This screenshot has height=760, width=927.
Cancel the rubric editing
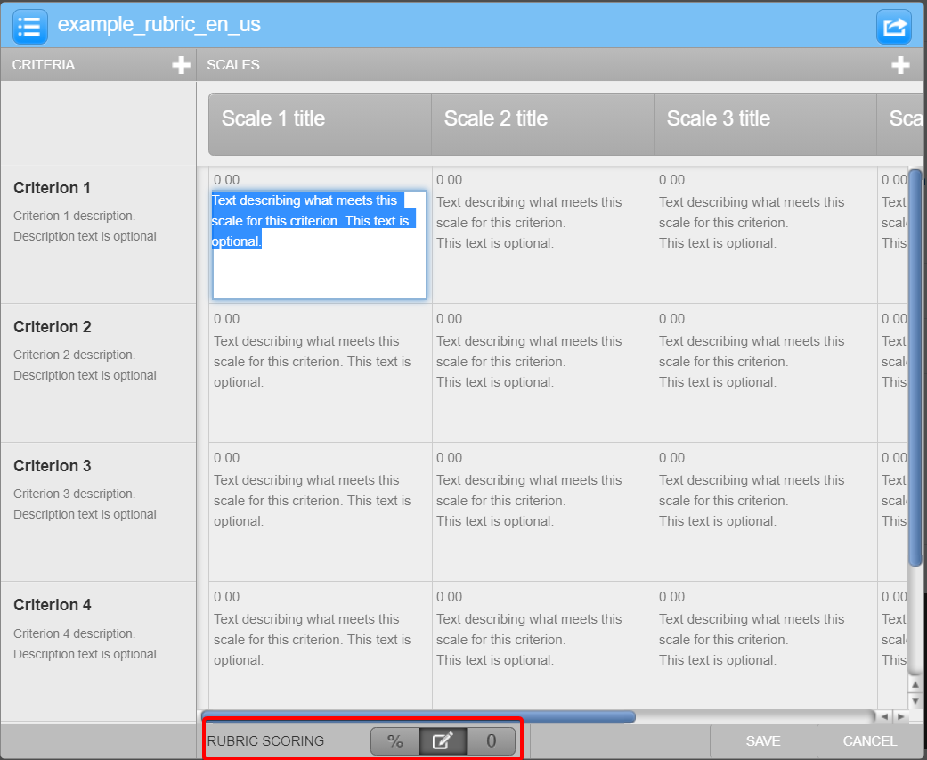coord(870,741)
